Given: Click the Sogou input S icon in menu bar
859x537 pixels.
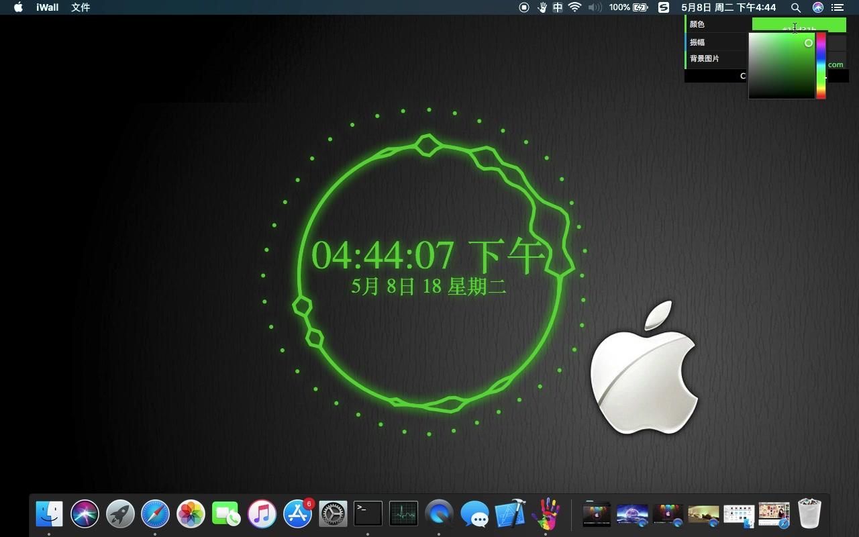Looking at the screenshot, I should [x=663, y=7].
